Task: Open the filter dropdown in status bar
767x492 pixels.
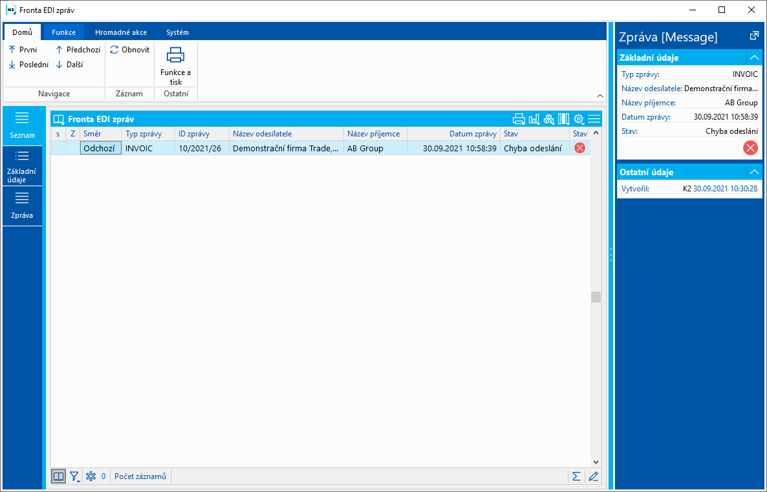Action: 75,476
